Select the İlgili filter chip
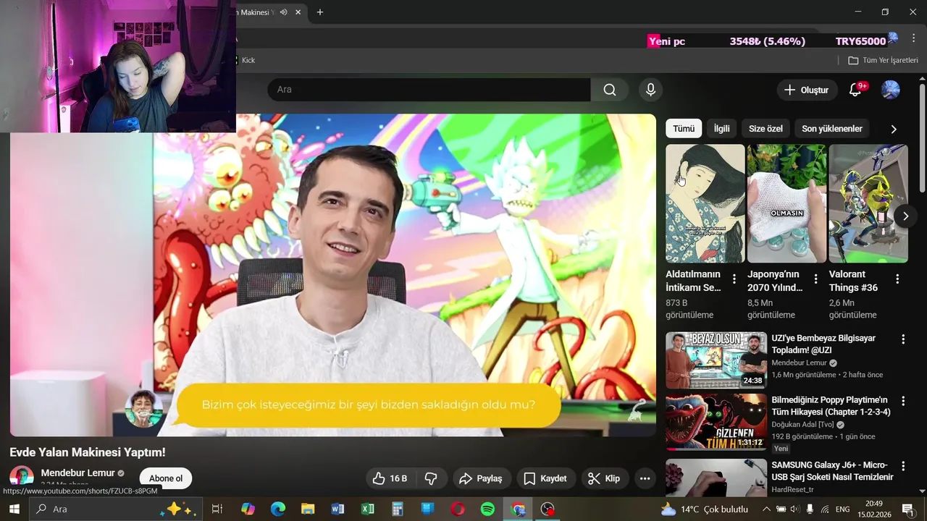Viewport: 927px width, 521px height. pos(722,128)
